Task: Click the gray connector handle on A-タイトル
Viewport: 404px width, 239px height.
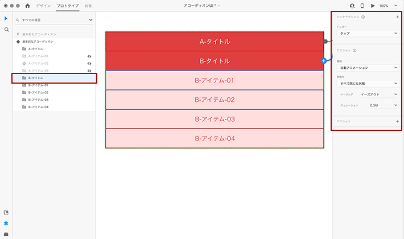Action: (325, 41)
